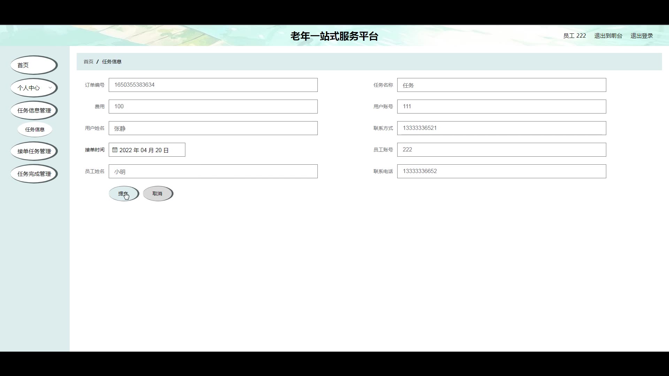Click the calendar icon in date field

click(115, 150)
